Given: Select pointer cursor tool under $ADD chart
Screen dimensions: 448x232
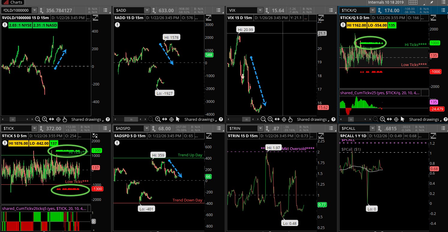Looking at the screenshot, I should 178,119.
